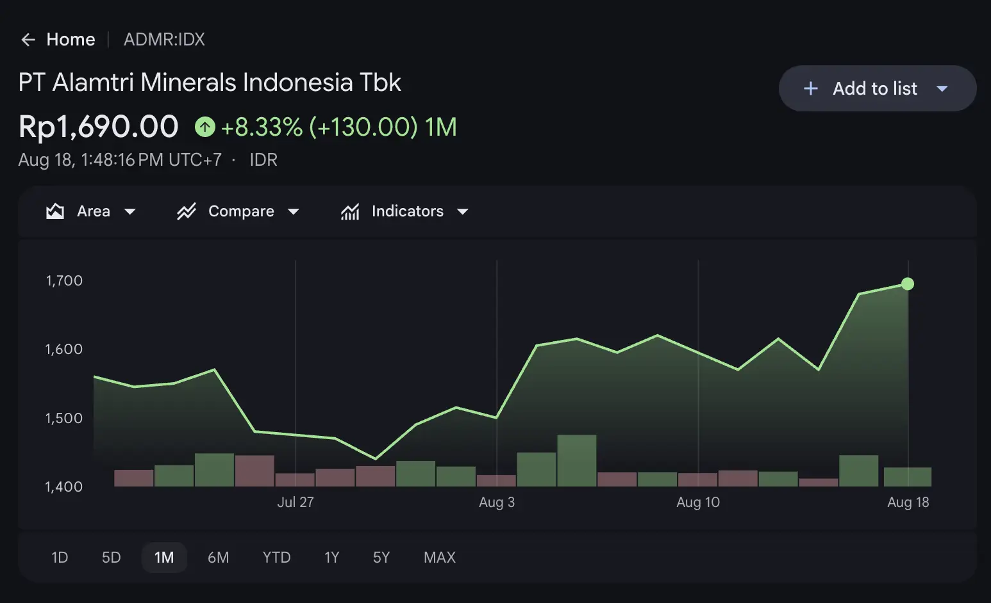Go to Home link
This screenshot has width=991, height=603.
coord(71,40)
